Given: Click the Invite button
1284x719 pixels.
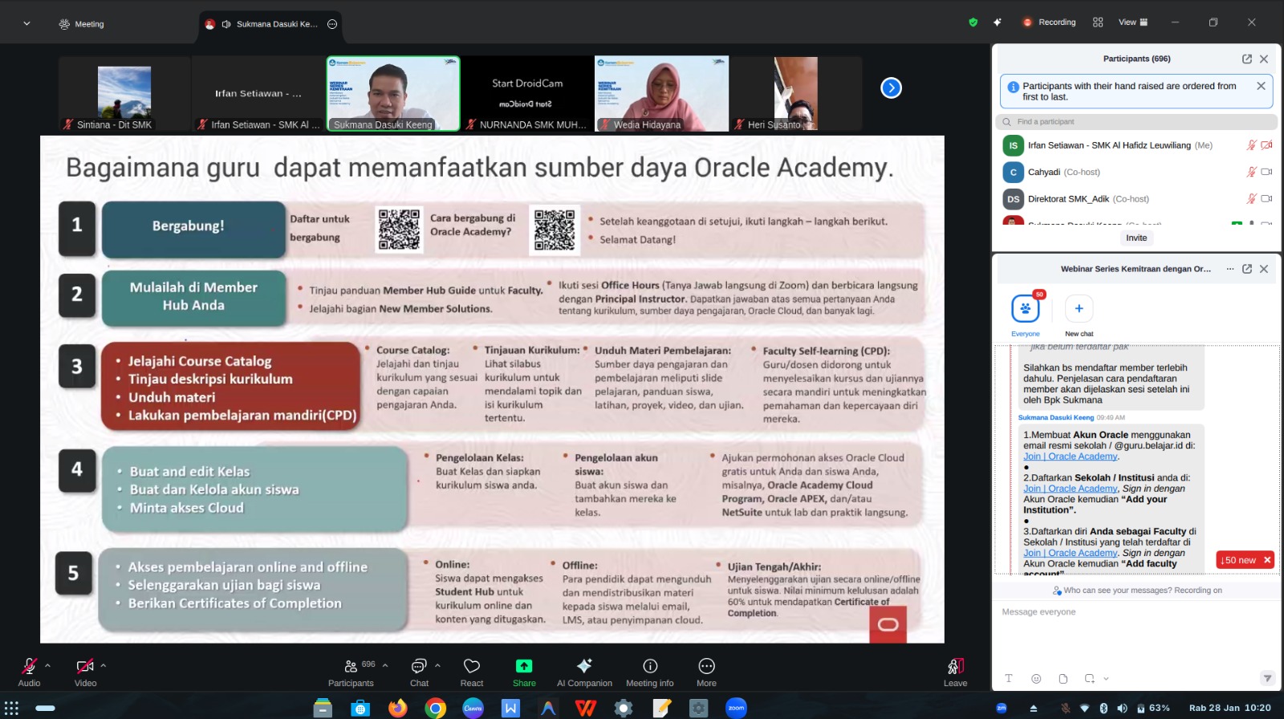Looking at the screenshot, I should [x=1136, y=238].
